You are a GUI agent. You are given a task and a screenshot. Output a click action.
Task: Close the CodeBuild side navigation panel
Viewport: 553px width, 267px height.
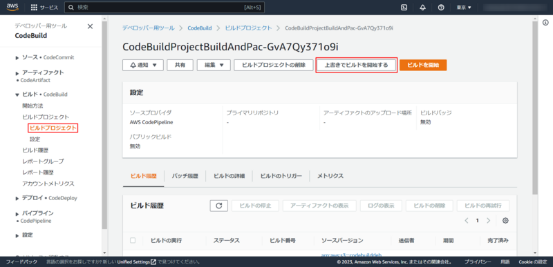91,26
